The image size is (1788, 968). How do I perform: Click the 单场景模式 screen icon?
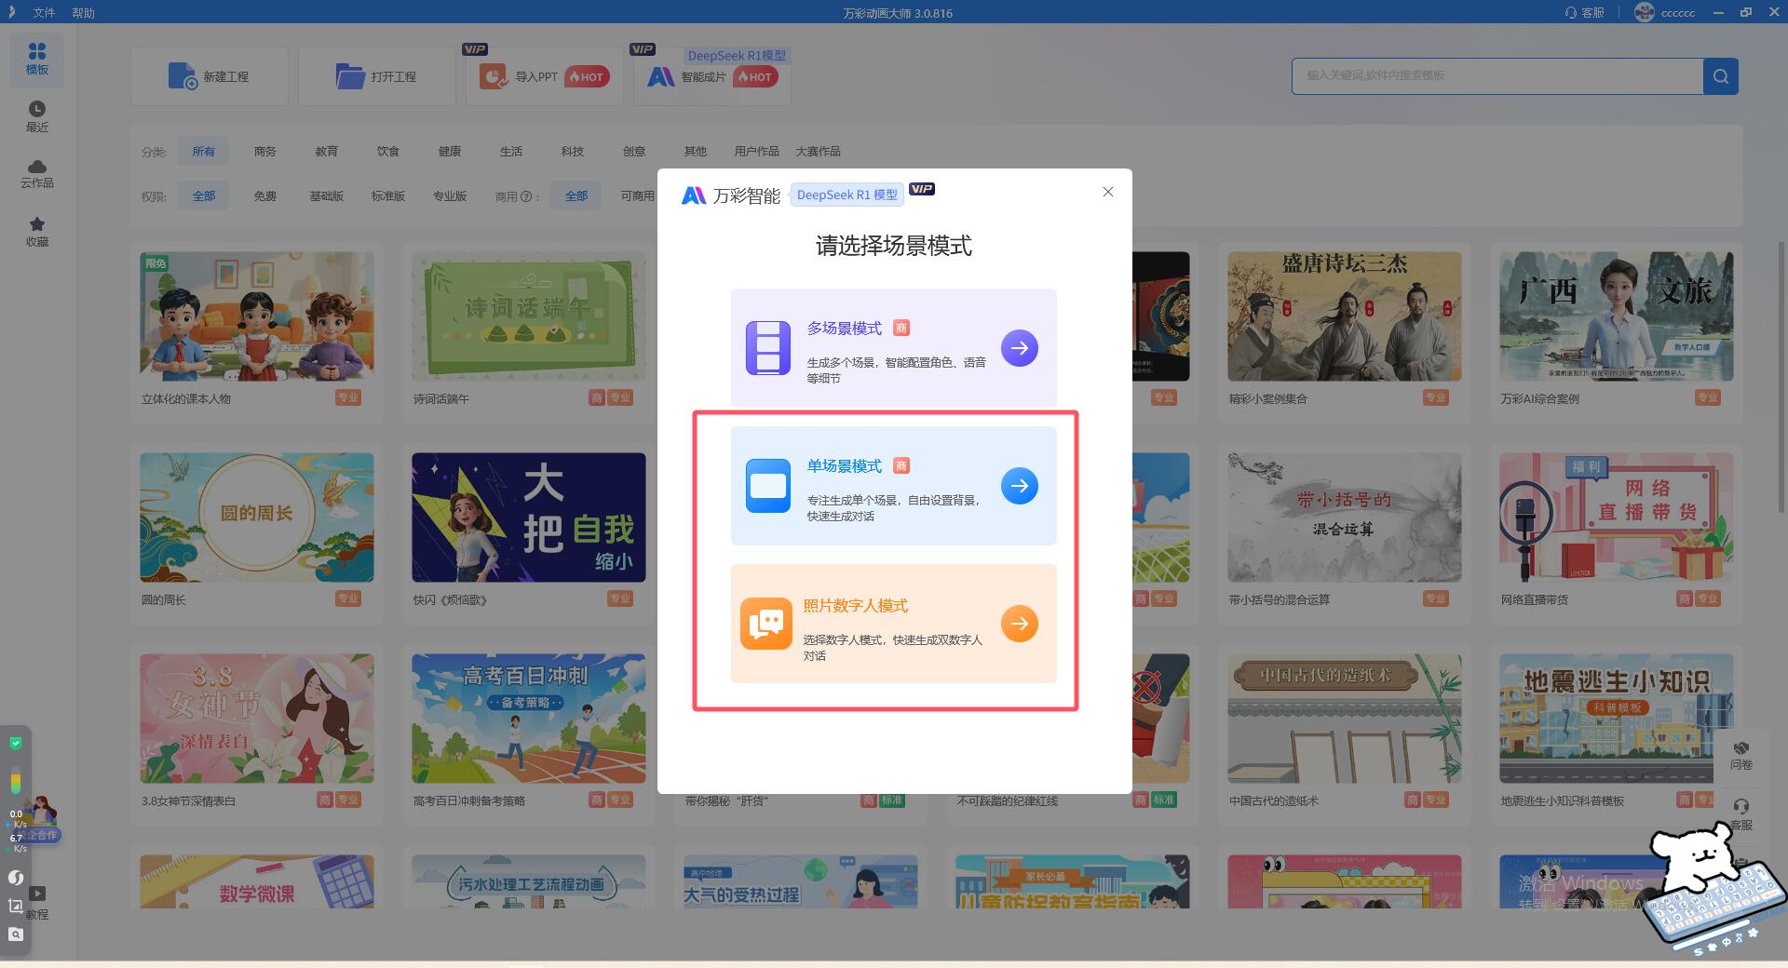click(768, 486)
